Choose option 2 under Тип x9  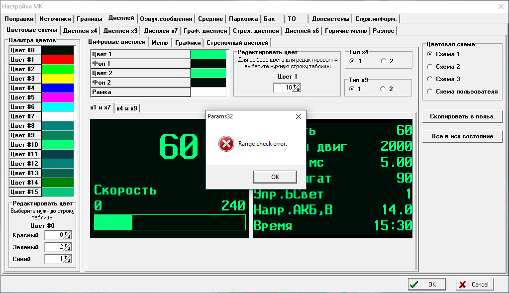(x=383, y=89)
